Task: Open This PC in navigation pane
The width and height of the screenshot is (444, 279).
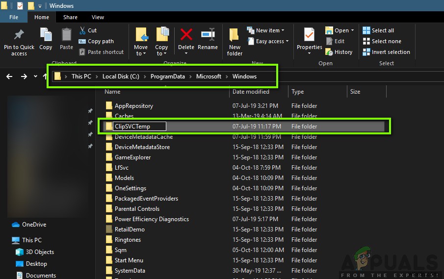Action: pyautogui.click(x=26, y=240)
